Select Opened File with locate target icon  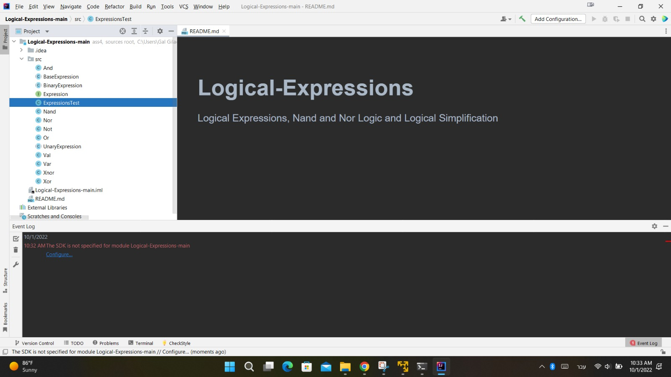123,31
